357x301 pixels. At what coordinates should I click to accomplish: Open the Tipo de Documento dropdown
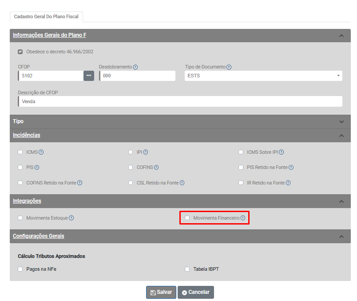pyautogui.click(x=263, y=76)
